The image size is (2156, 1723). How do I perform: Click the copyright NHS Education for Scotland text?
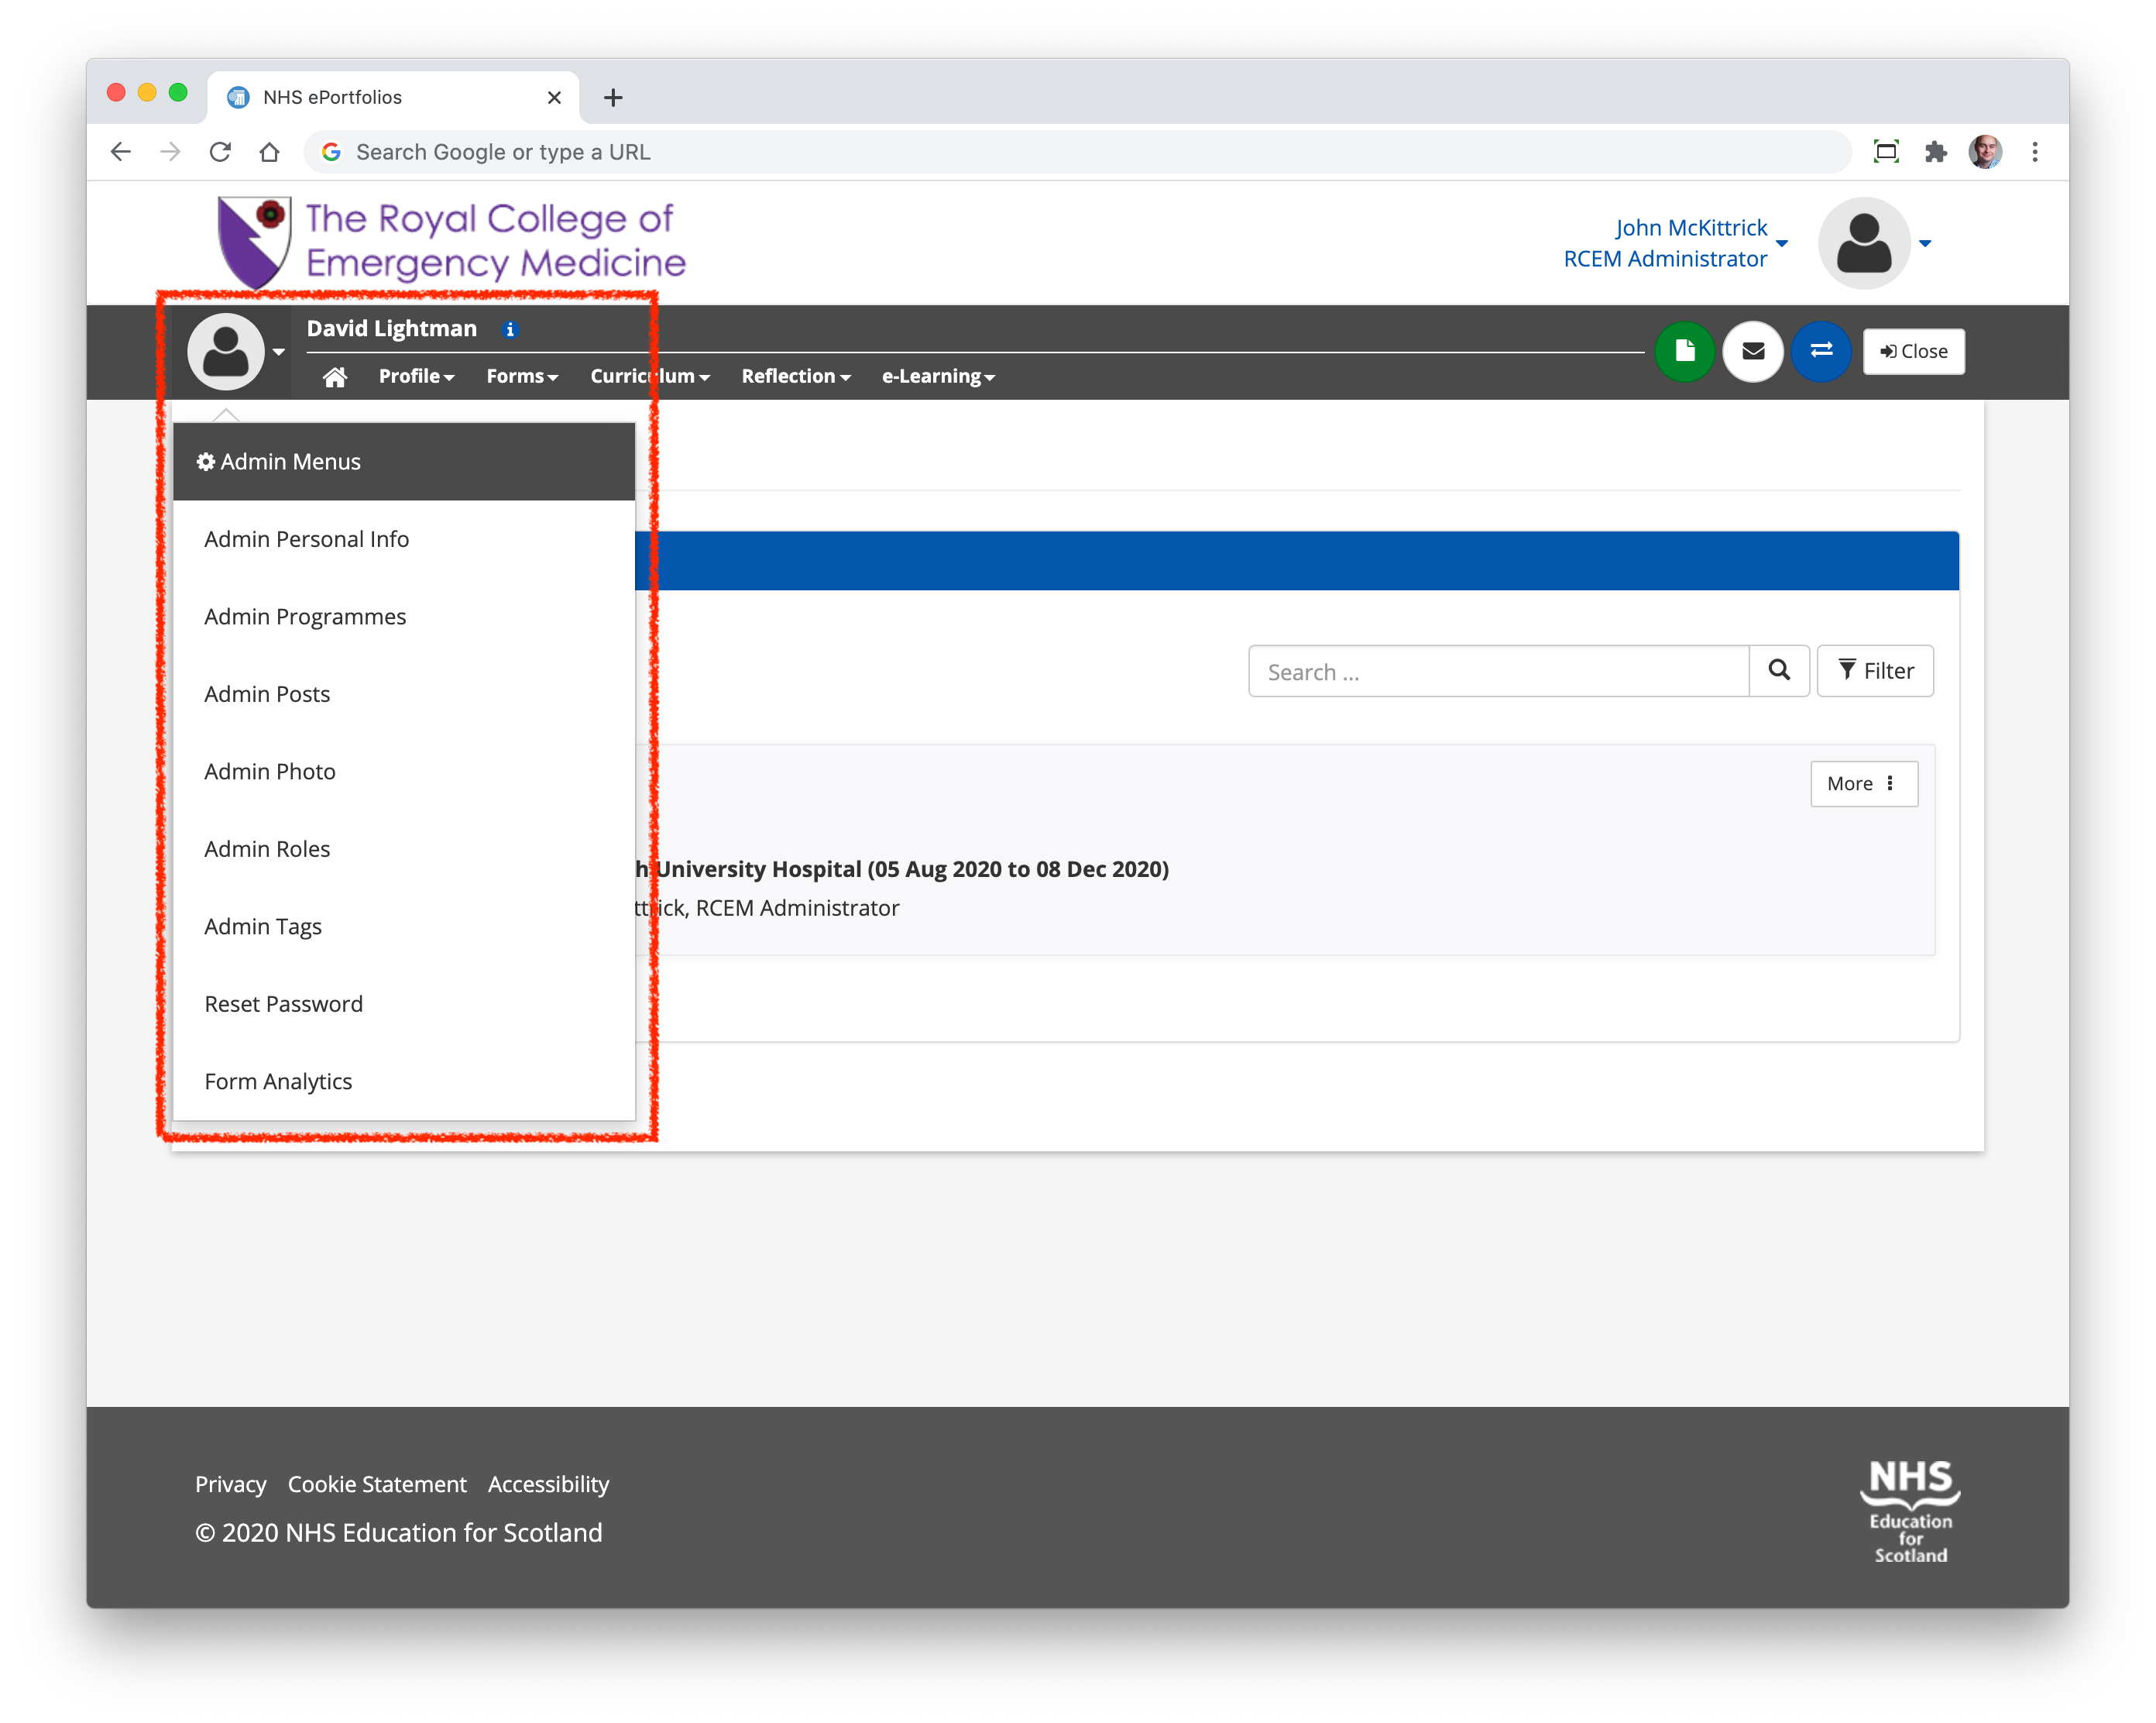pyautogui.click(x=399, y=1533)
